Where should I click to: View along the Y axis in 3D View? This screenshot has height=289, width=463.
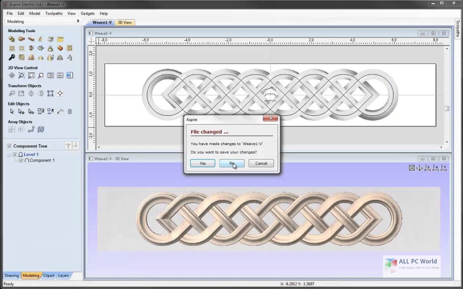click(443, 168)
